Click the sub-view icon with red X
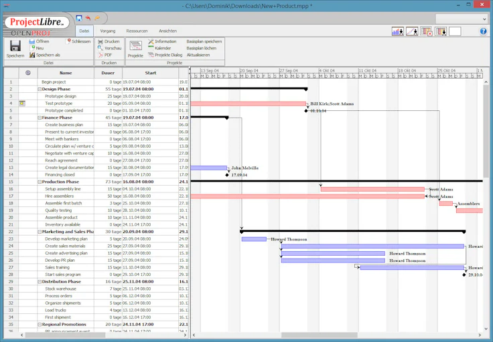This screenshot has width=493, height=342. coord(426,31)
